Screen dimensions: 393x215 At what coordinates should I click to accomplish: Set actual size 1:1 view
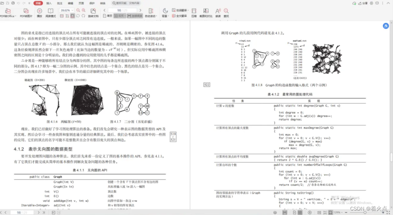(x=62, y=16)
